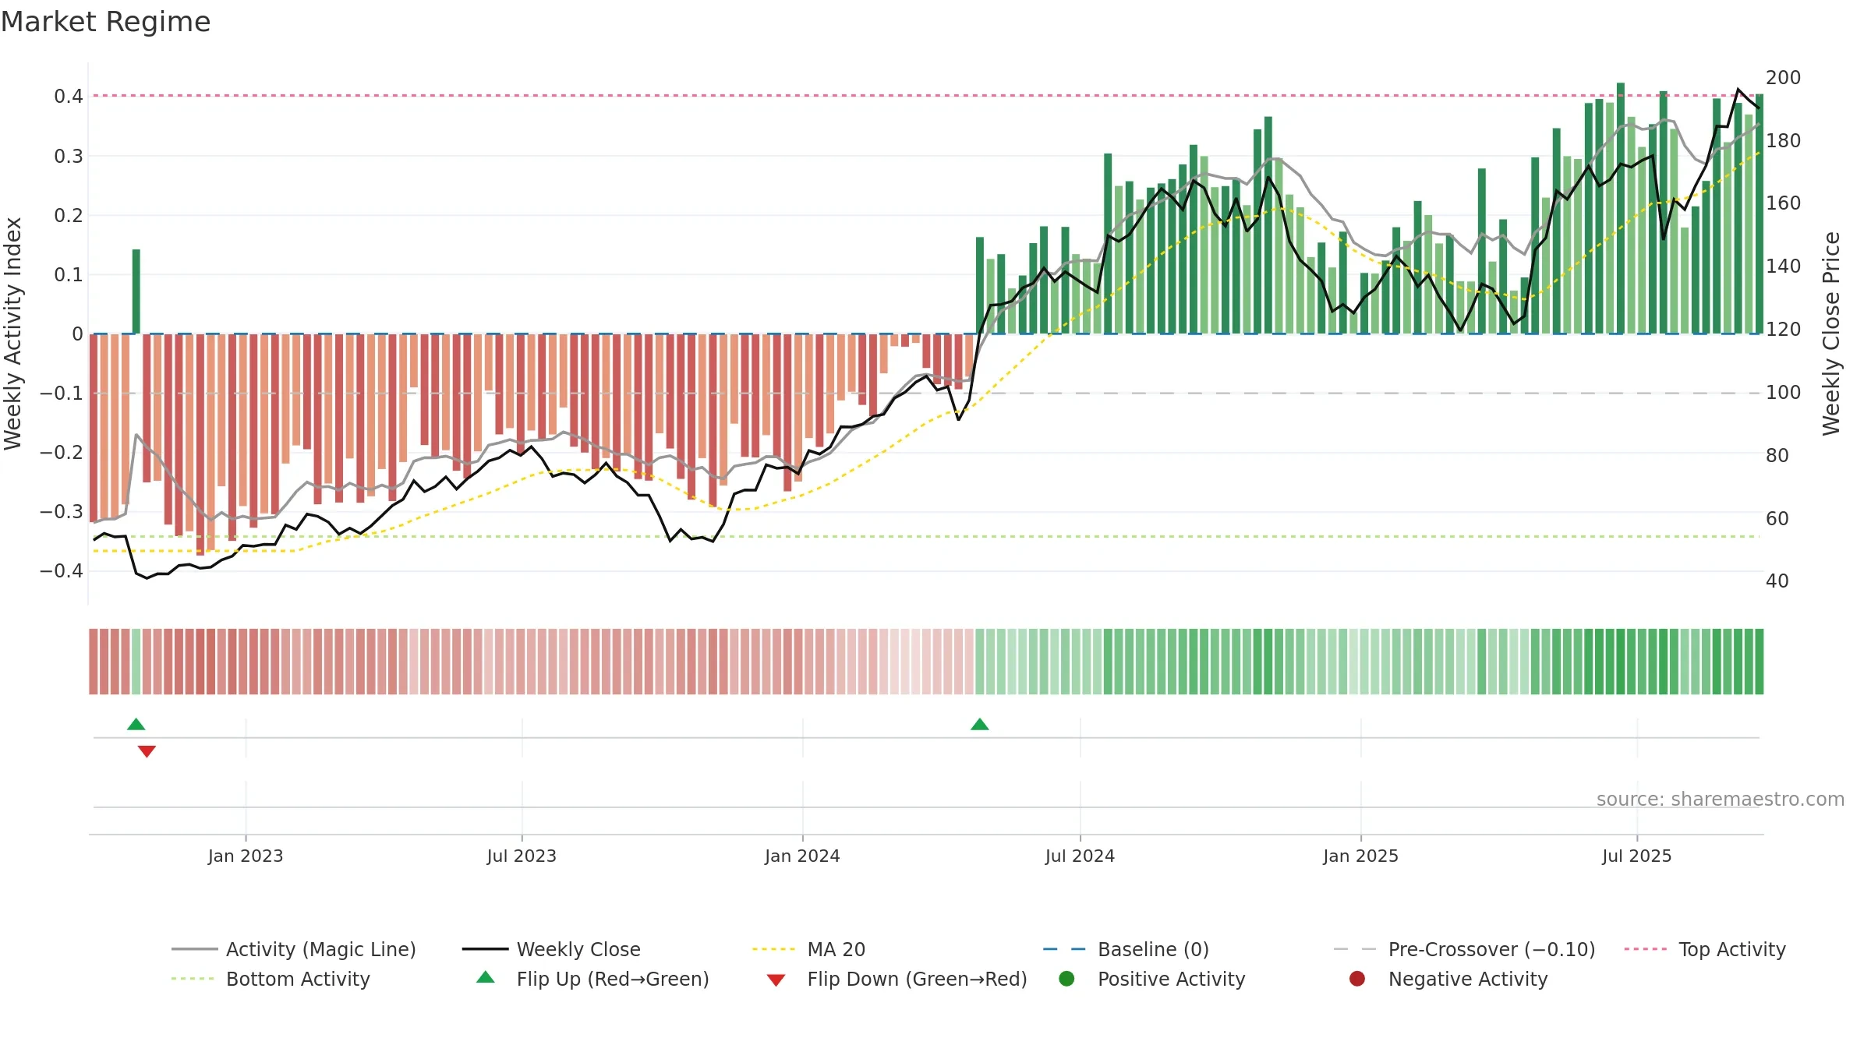Click the dark red Negative Activity legend dot
Image resolution: width=1871 pixels, height=1052 pixels.
[1357, 979]
